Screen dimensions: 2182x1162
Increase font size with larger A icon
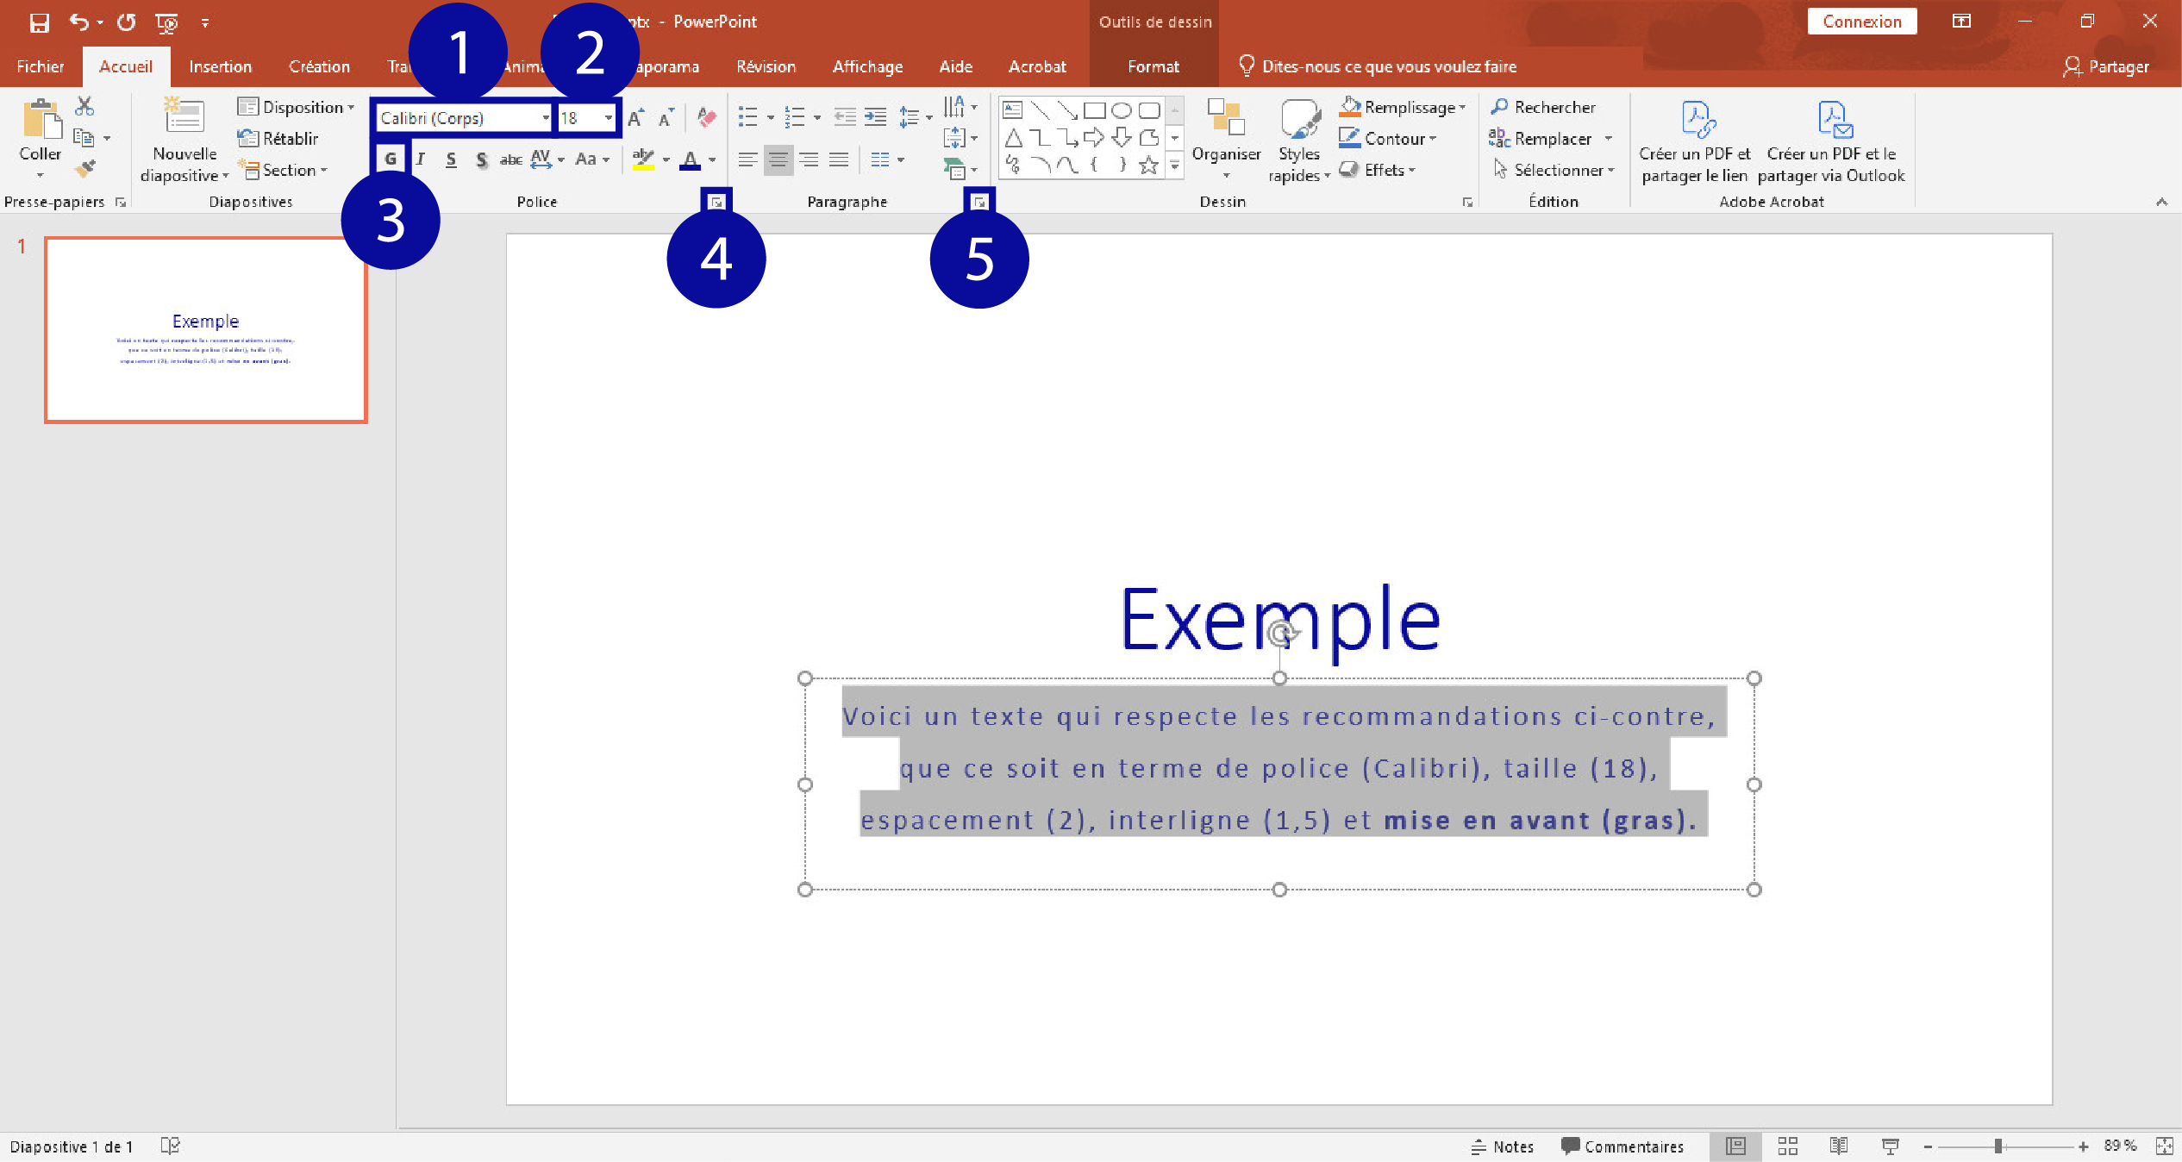tap(636, 117)
